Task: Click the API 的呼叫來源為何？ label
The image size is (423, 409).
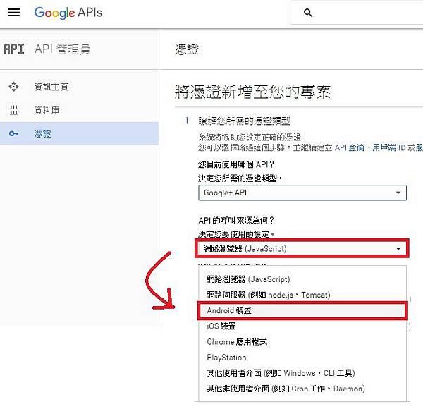Action: click(x=236, y=221)
